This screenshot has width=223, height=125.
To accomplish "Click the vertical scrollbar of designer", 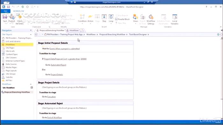I will tap(222, 78).
